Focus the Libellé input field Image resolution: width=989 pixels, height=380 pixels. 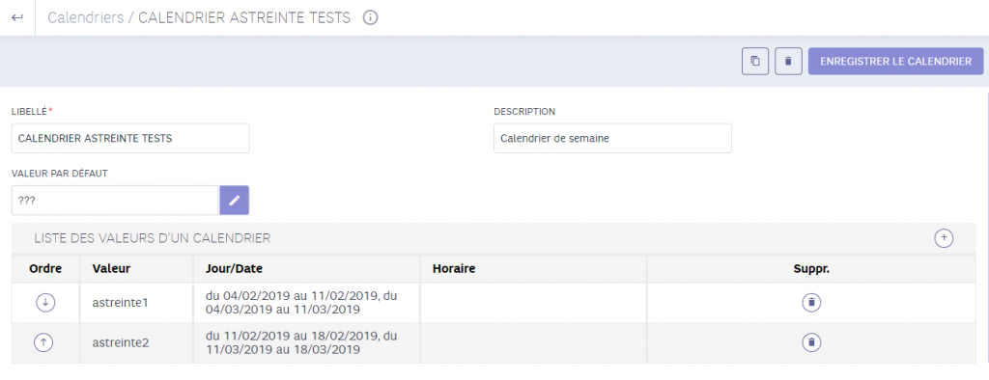tap(130, 138)
